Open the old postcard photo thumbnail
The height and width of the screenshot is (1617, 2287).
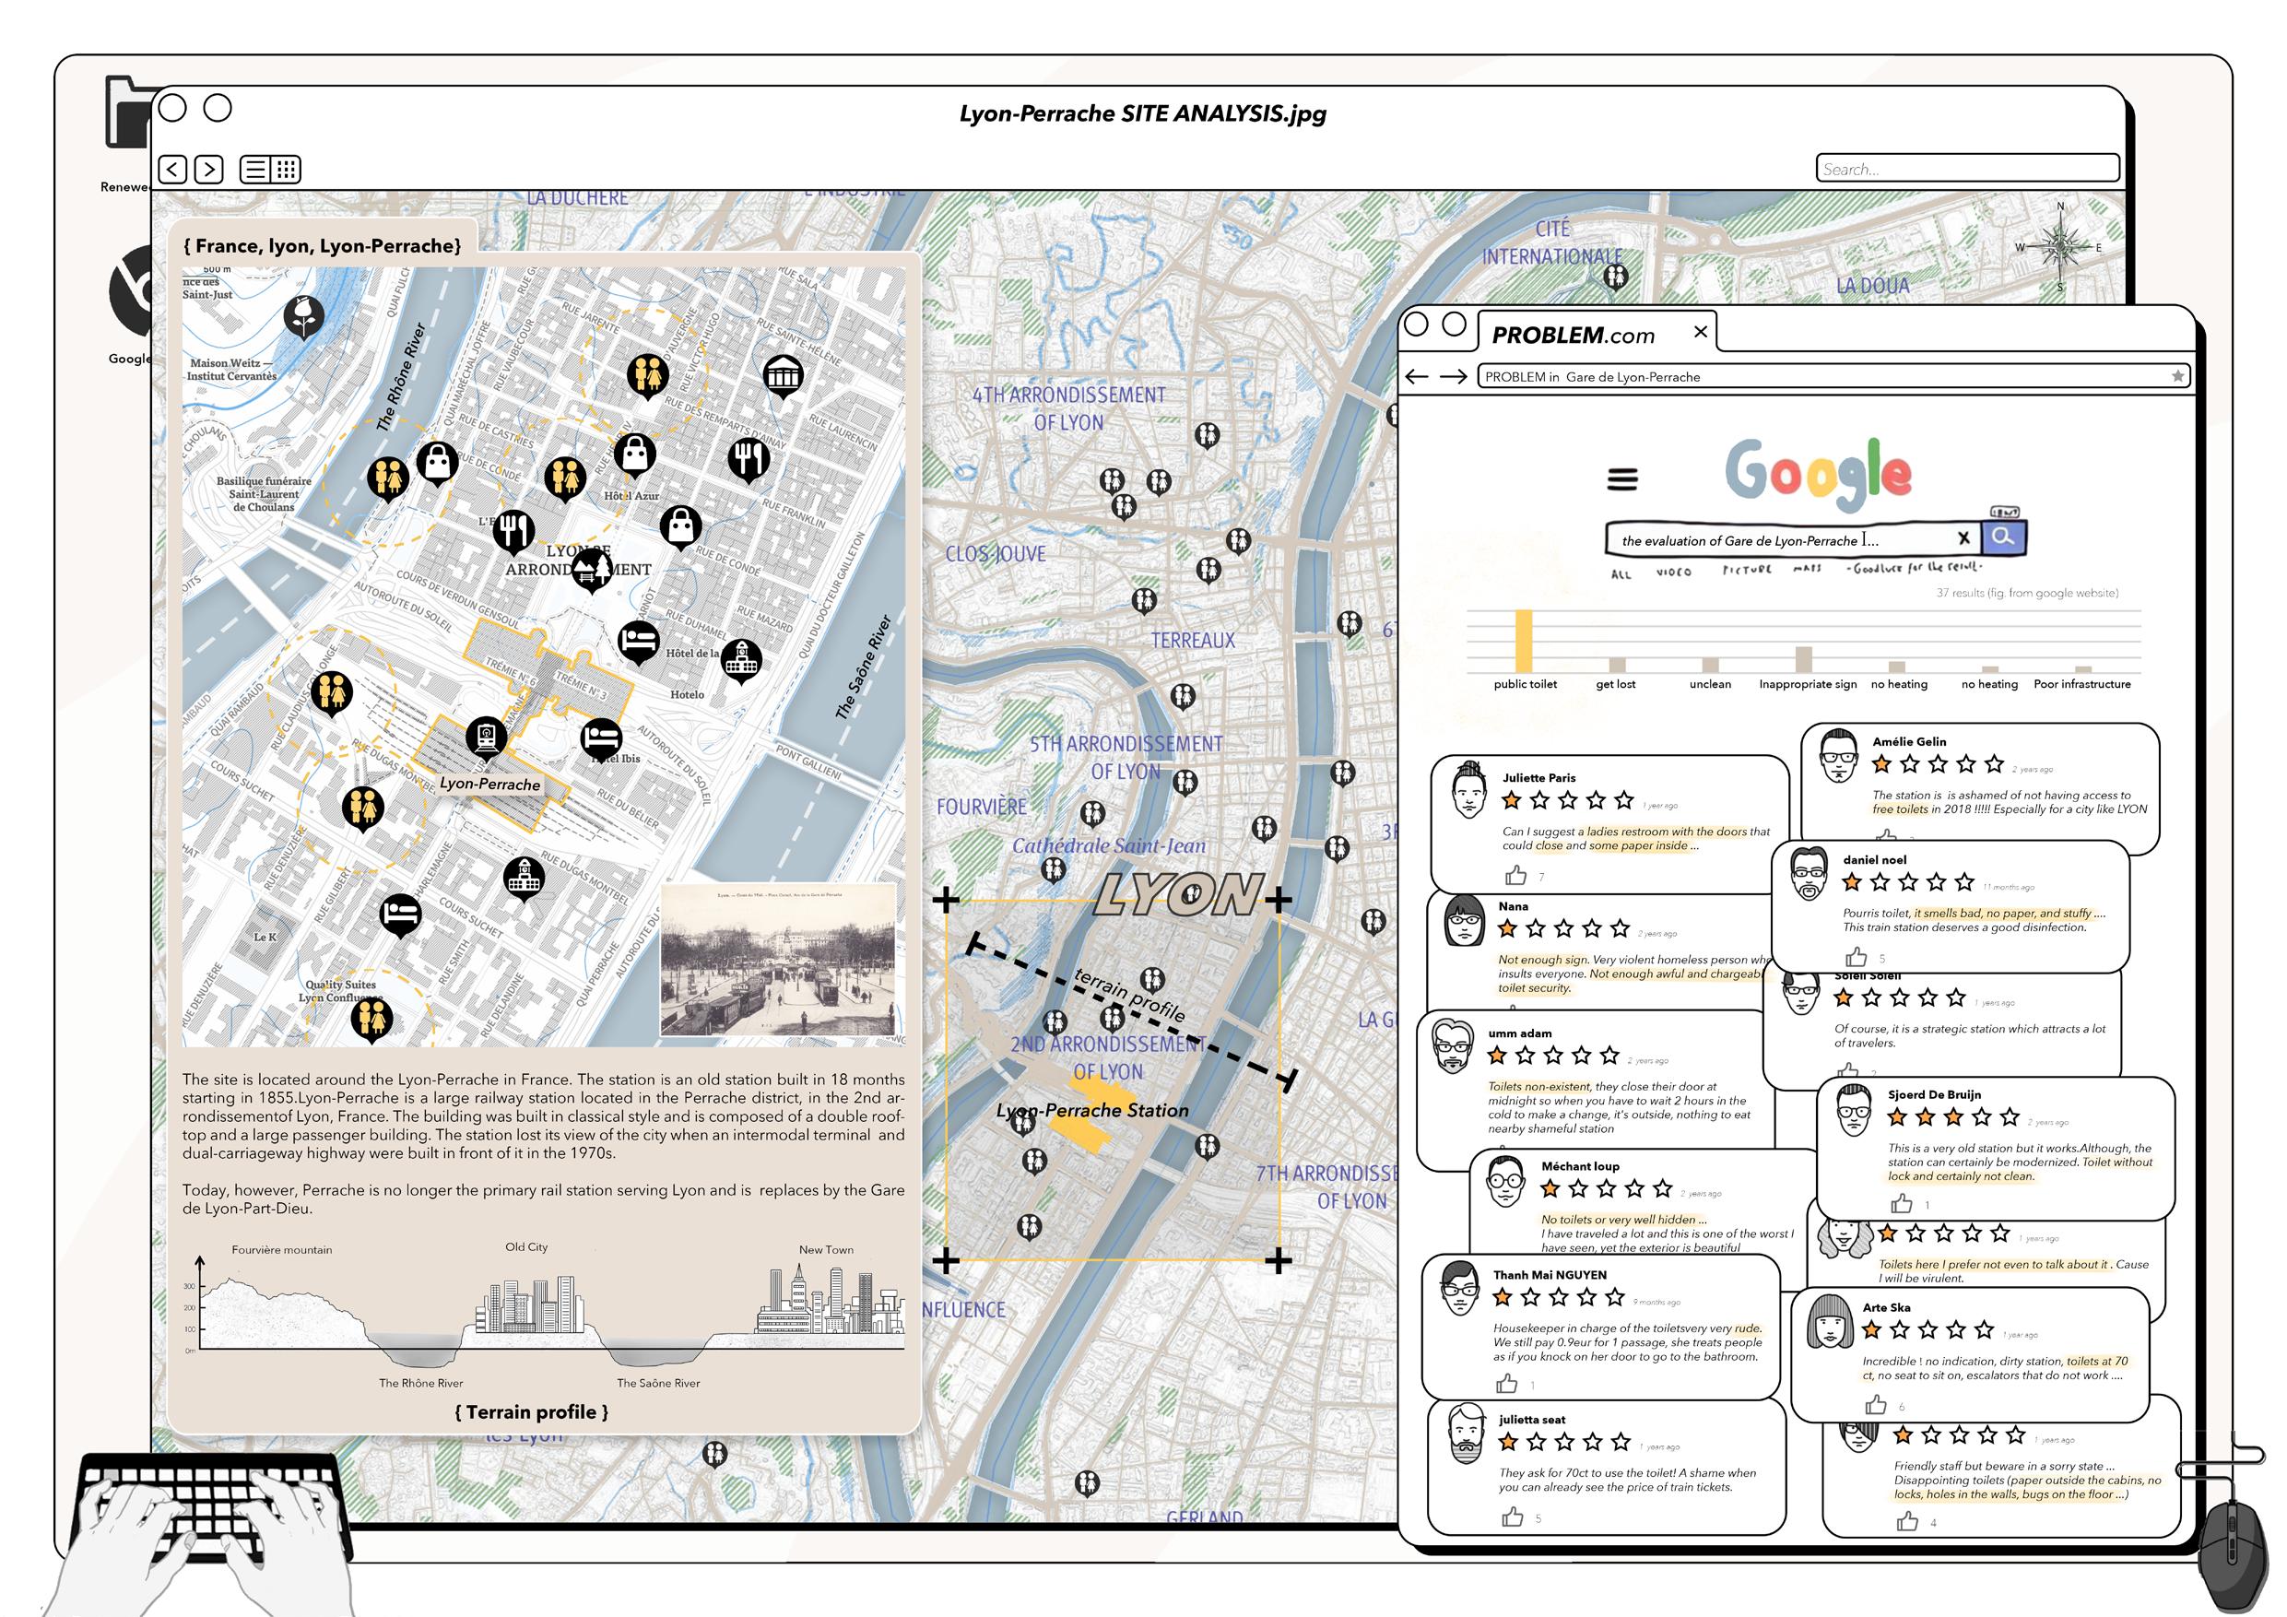(778, 961)
